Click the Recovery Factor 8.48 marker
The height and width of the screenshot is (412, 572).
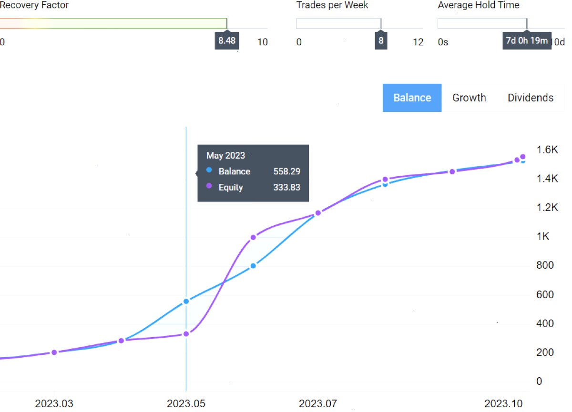coord(227,41)
